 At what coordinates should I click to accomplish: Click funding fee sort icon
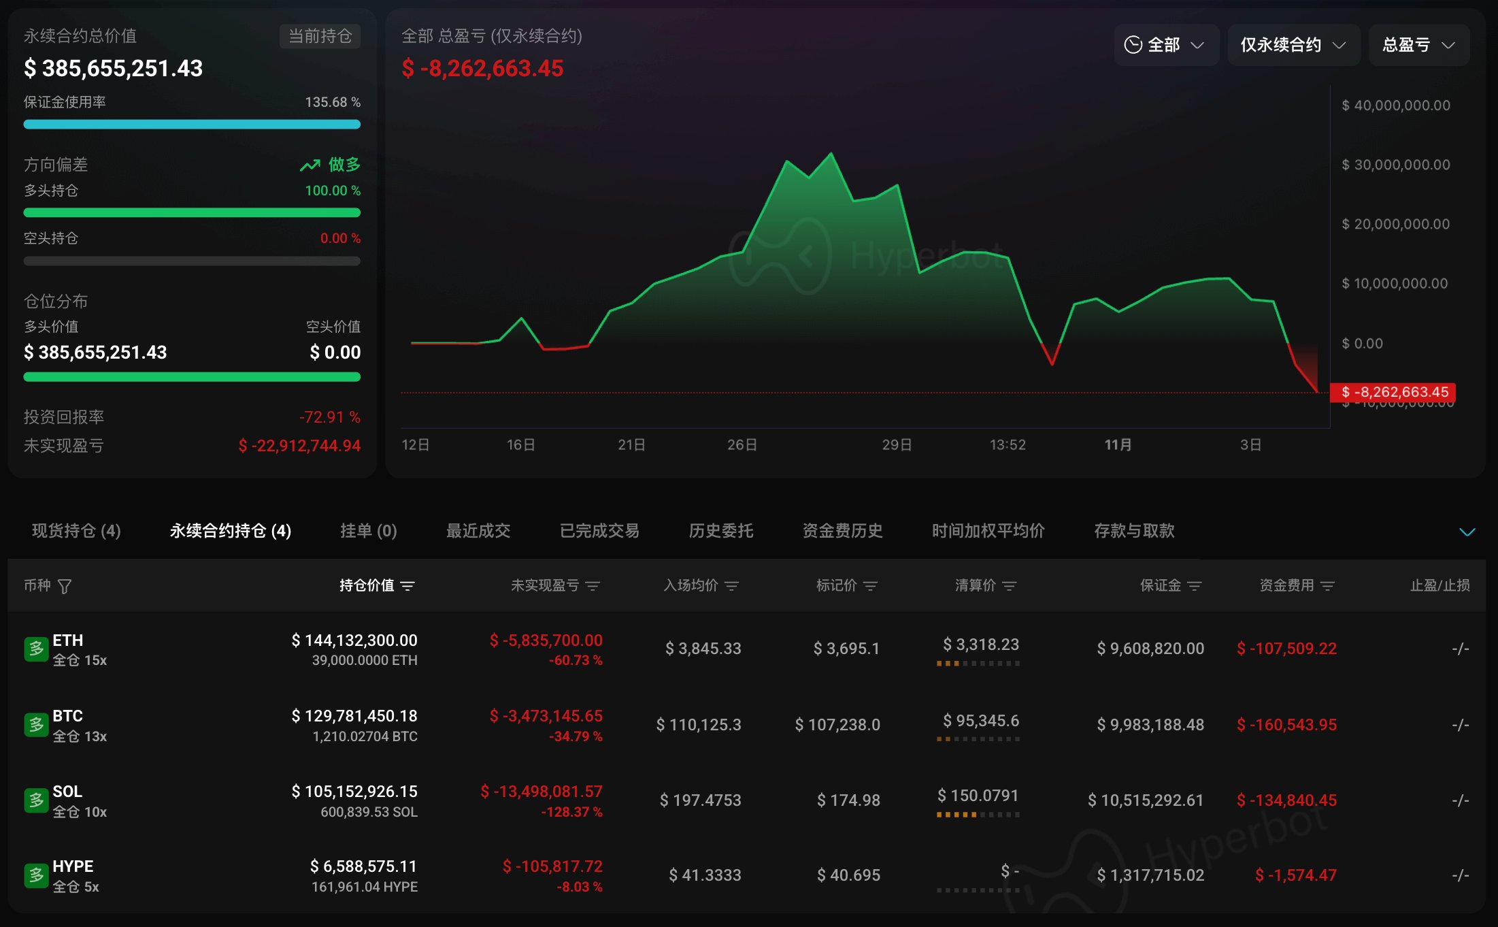pyautogui.click(x=1327, y=586)
